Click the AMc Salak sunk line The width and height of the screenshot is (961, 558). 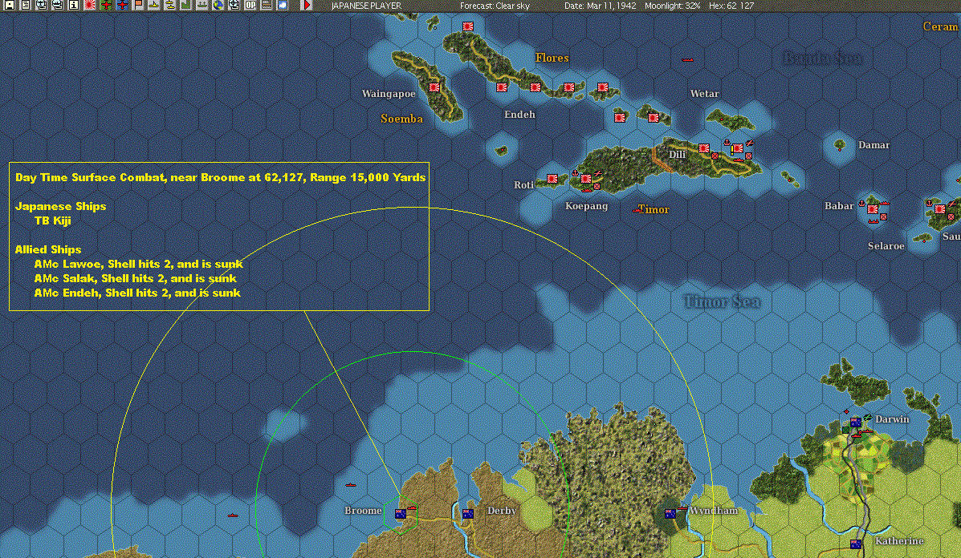(136, 278)
